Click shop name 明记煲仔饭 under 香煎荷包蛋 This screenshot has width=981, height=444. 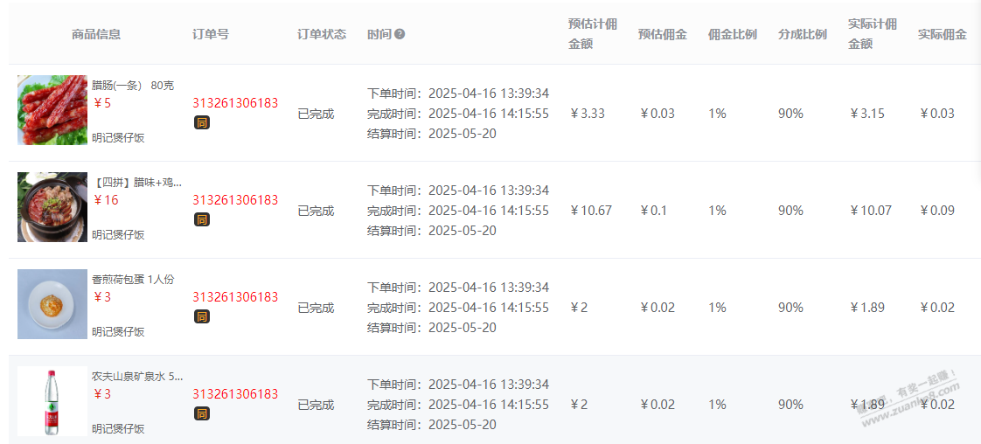[118, 331]
